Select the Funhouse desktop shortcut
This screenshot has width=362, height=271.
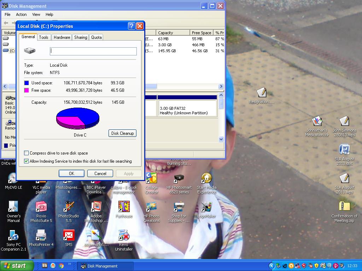pyautogui.click(x=124, y=207)
